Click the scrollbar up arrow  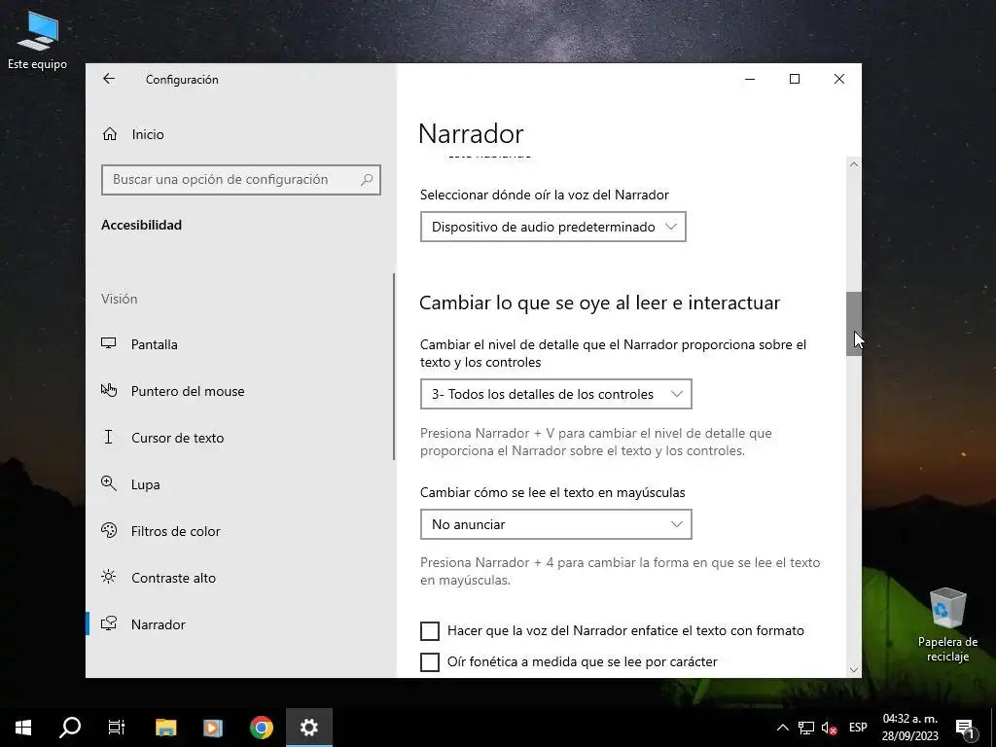(854, 163)
